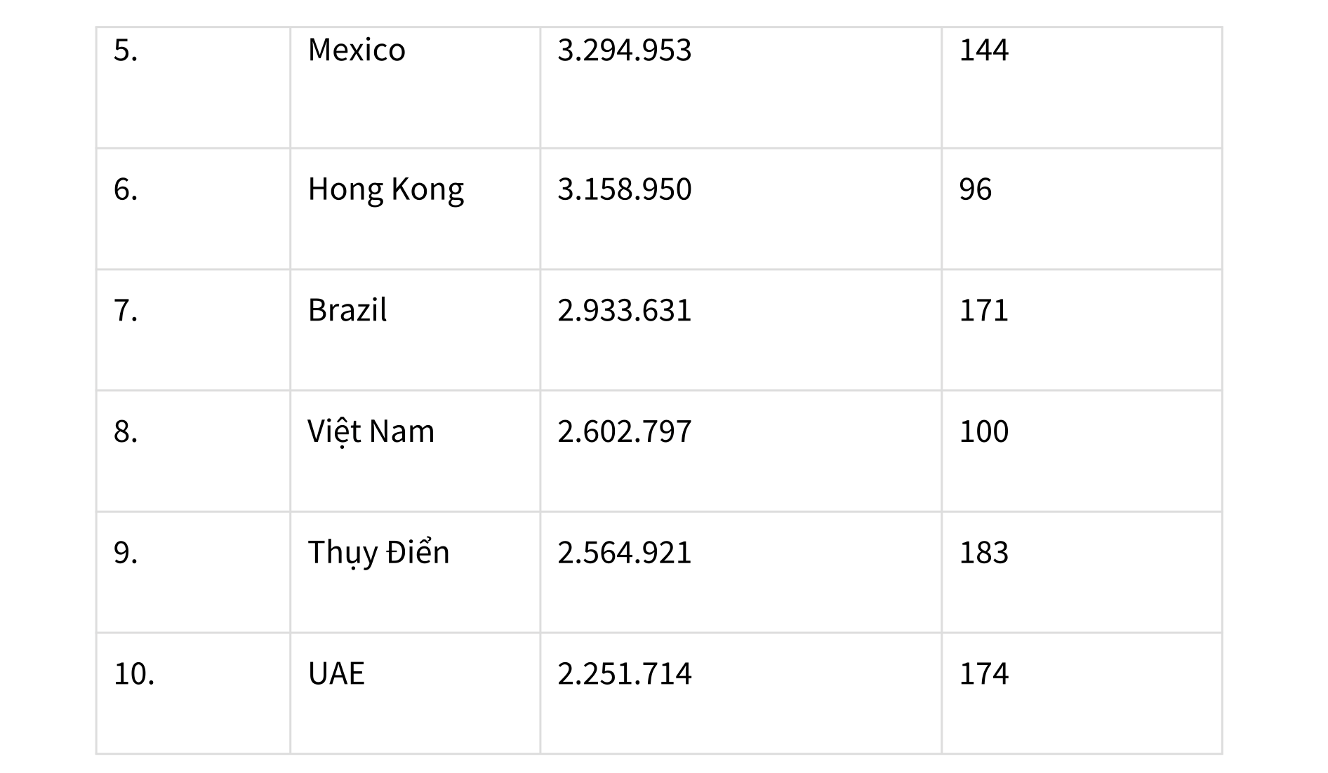1328x773 pixels.
Task: Click the Mexico country cell
Action: point(357,51)
